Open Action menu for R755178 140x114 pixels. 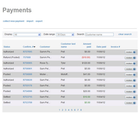130,86
